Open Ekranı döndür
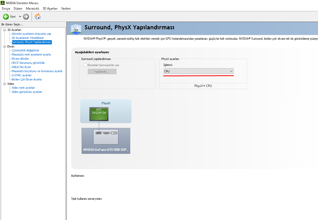 click(x=20, y=59)
